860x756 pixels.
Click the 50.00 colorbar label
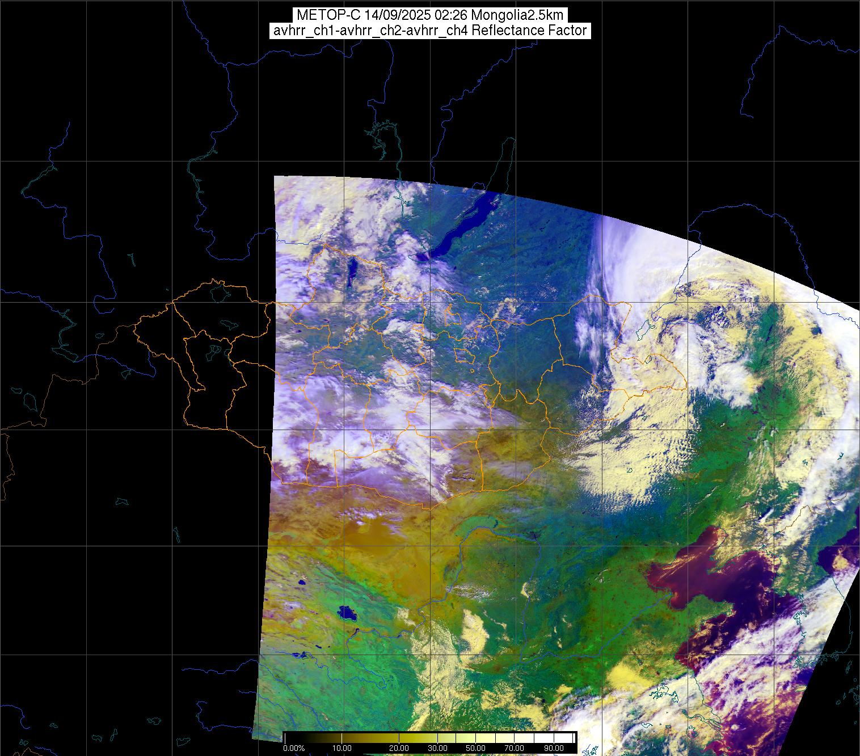(x=476, y=749)
